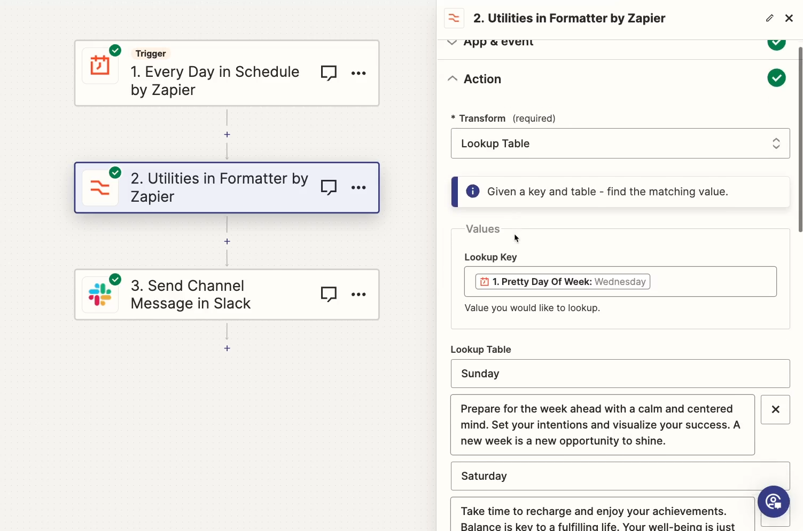
Task: Click the Values group label
Action: click(x=482, y=229)
